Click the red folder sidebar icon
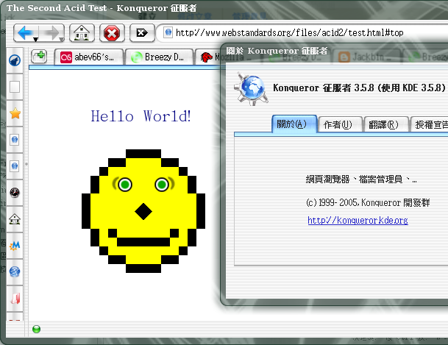This screenshot has height=345, width=448. pos(15,299)
